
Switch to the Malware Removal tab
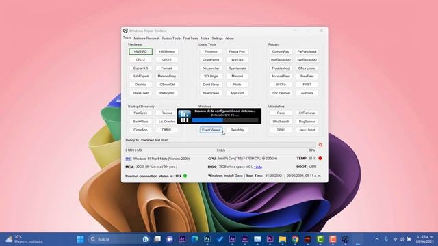point(146,38)
